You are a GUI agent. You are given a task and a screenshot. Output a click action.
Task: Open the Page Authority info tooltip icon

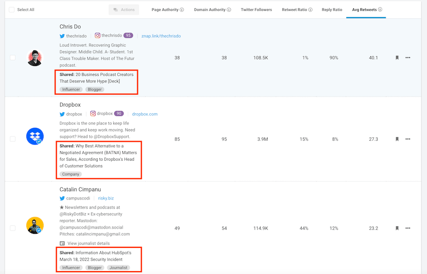[x=183, y=9]
